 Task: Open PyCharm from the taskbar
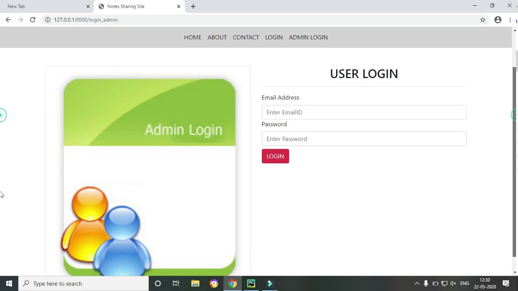click(251, 284)
